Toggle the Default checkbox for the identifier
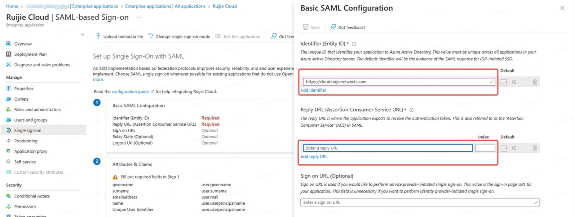 pos(504,82)
